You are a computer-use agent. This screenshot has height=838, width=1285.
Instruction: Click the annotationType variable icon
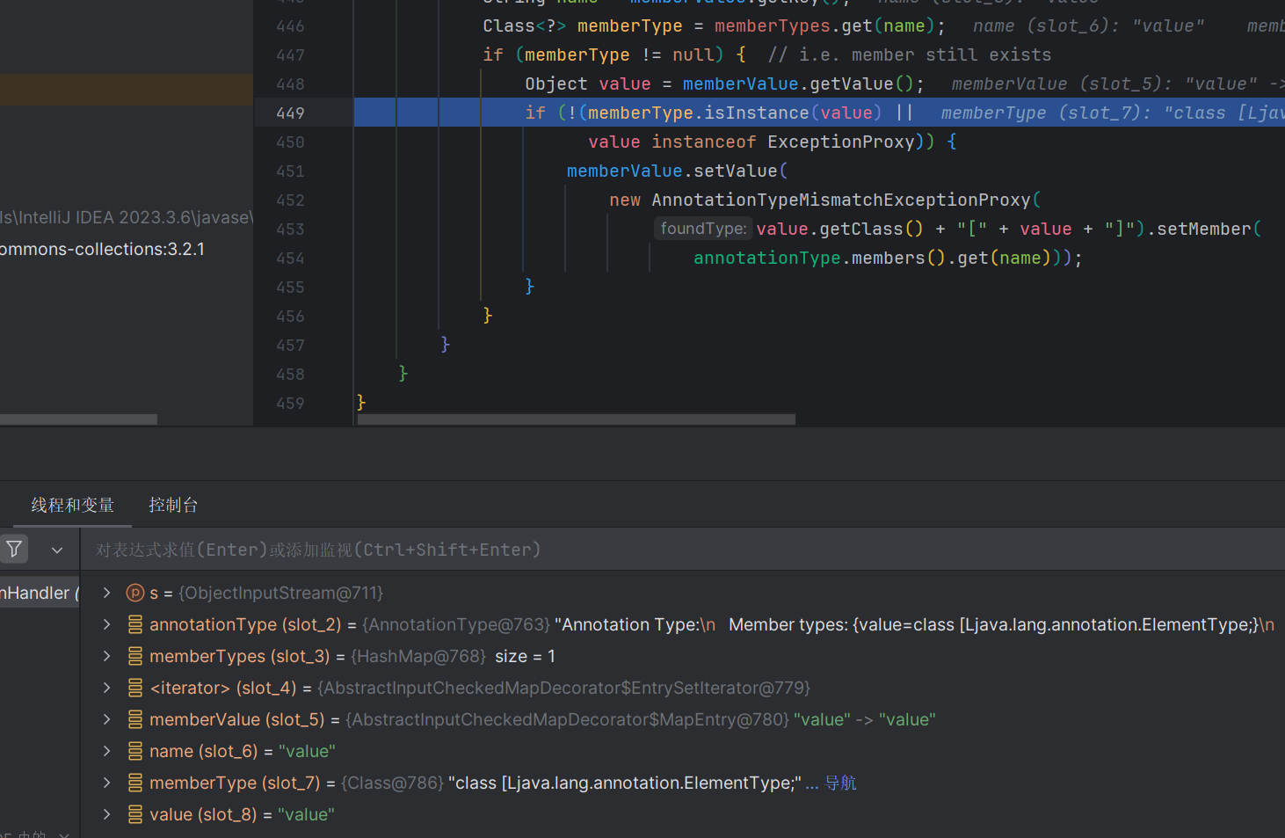(x=135, y=625)
